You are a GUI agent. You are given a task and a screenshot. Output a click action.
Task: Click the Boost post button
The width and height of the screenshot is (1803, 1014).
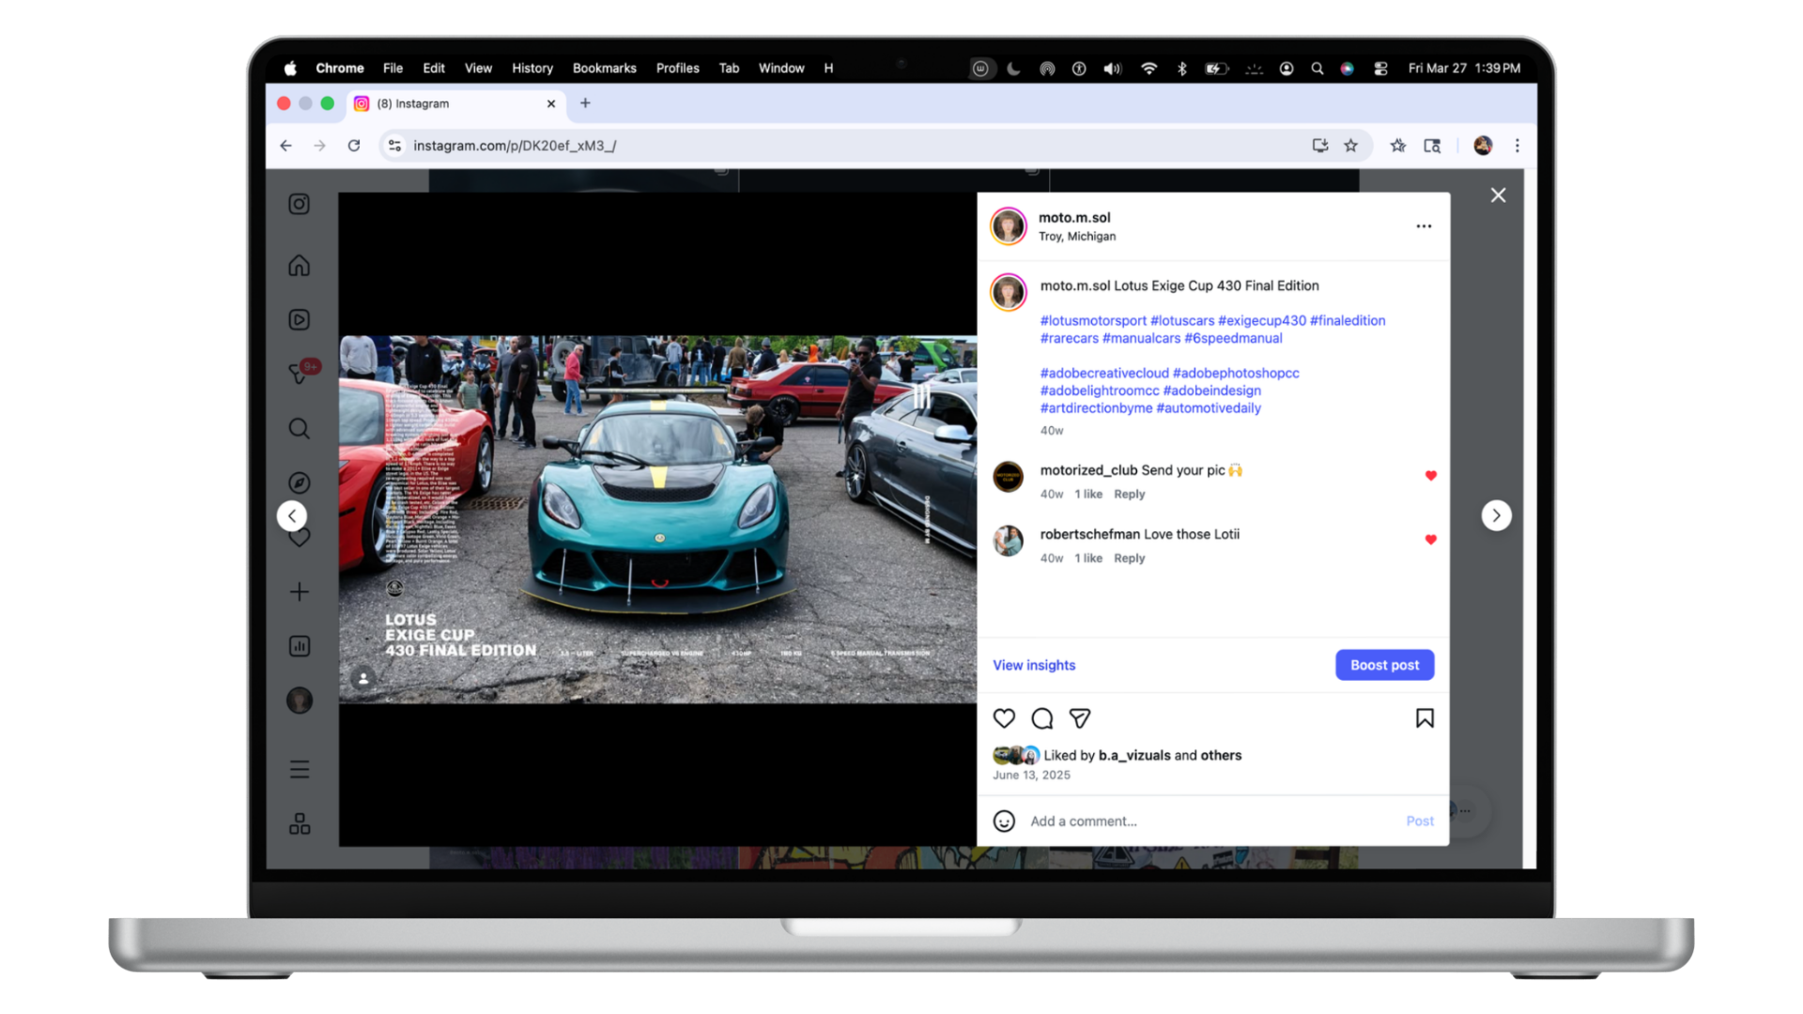click(x=1384, y=665)
